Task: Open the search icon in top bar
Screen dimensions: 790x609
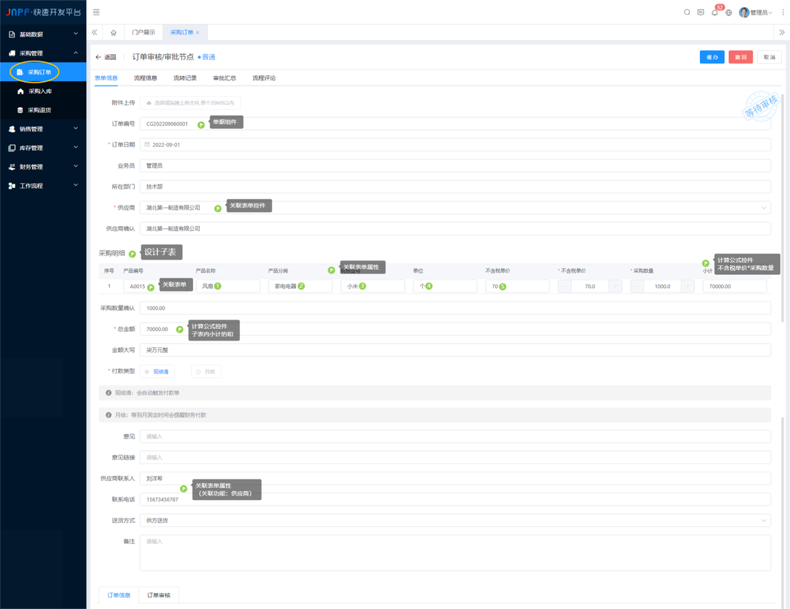Action: pyautogui.click(x=687, y=12)
